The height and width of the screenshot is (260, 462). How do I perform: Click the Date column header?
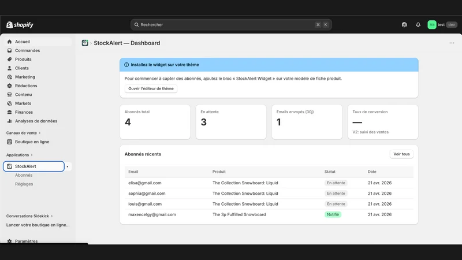coord(372,172)
